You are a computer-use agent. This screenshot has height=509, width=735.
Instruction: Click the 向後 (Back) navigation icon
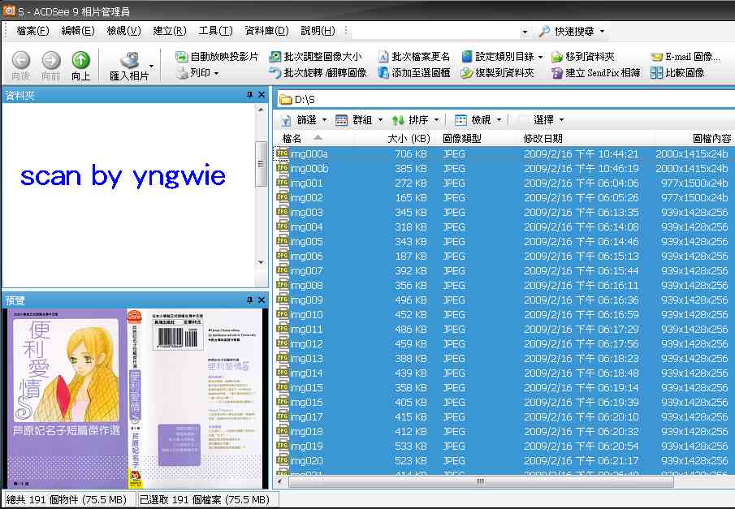(x=21, y=60)
